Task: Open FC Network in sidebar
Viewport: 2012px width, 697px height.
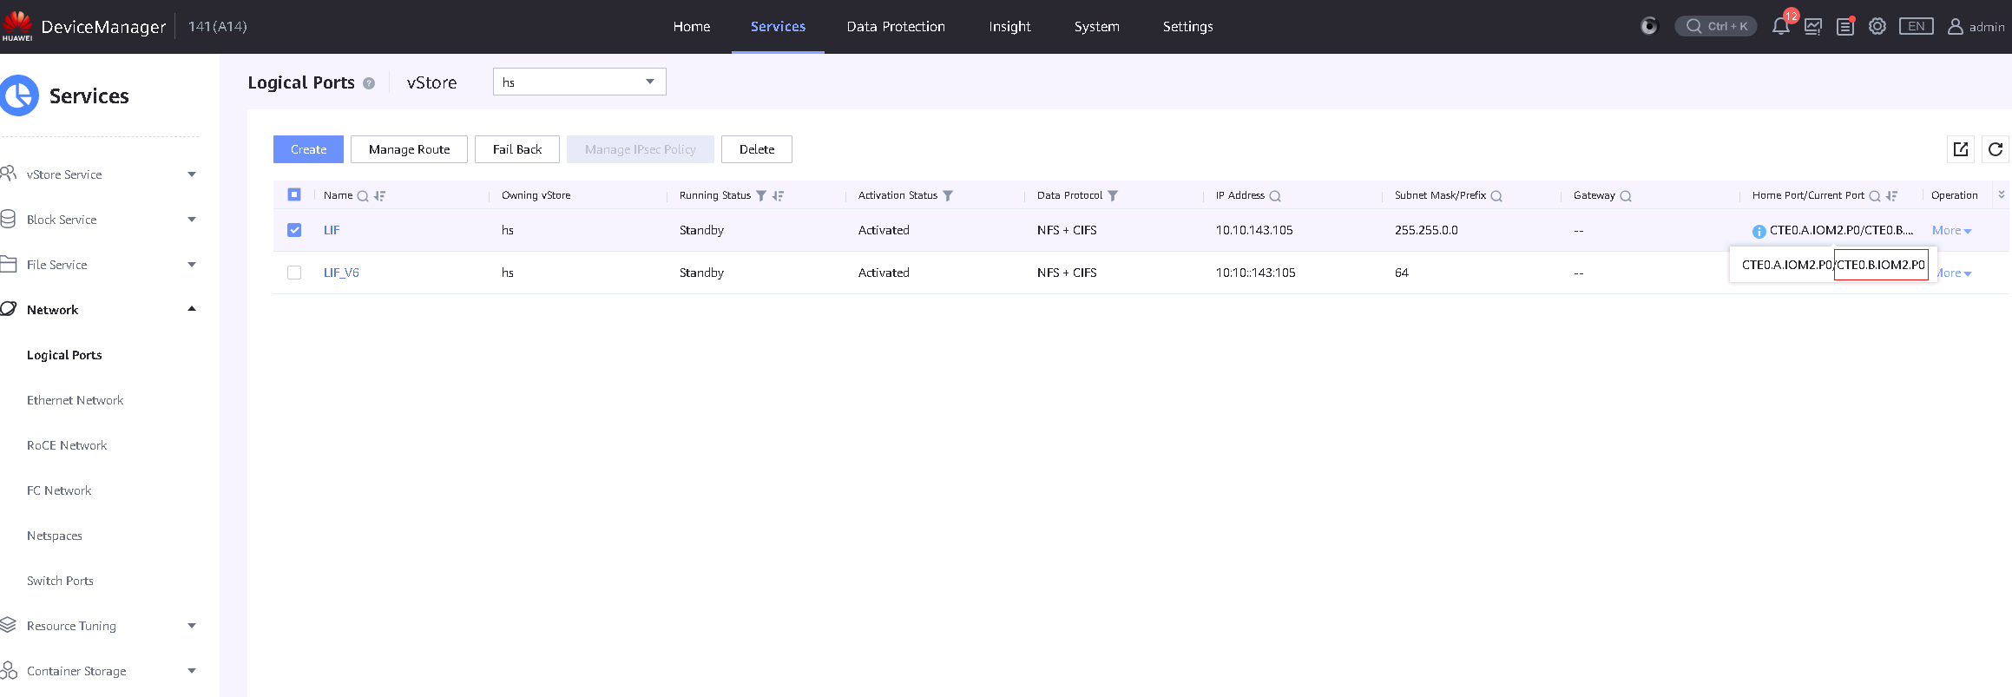Action: 59,490
